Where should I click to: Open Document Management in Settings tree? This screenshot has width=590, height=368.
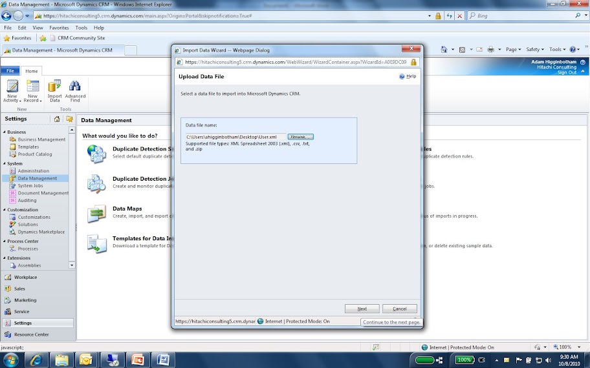coord(43,193)
